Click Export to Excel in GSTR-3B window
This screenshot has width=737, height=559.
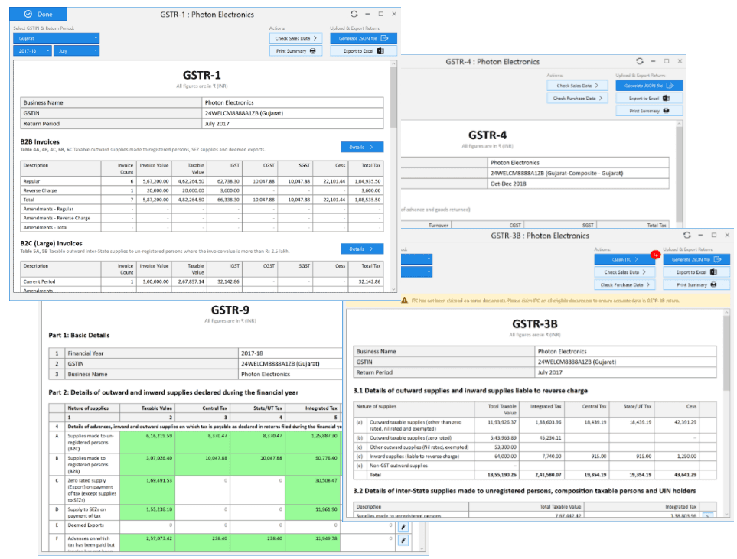(x=696, y=272)
